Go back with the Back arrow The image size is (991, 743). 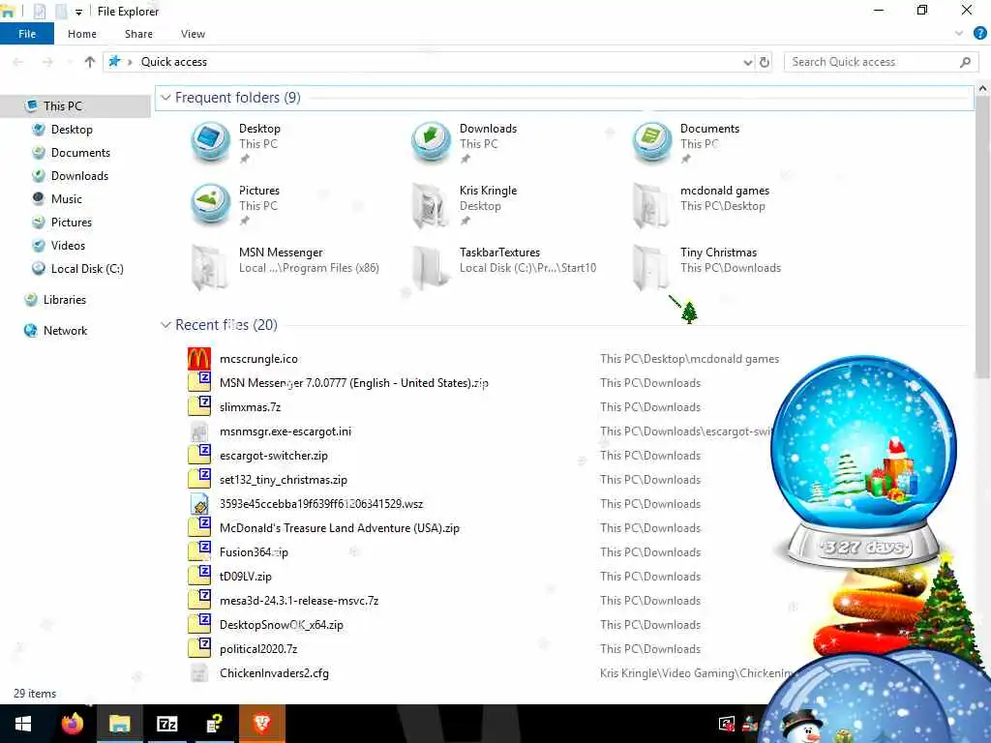point(18,62)
